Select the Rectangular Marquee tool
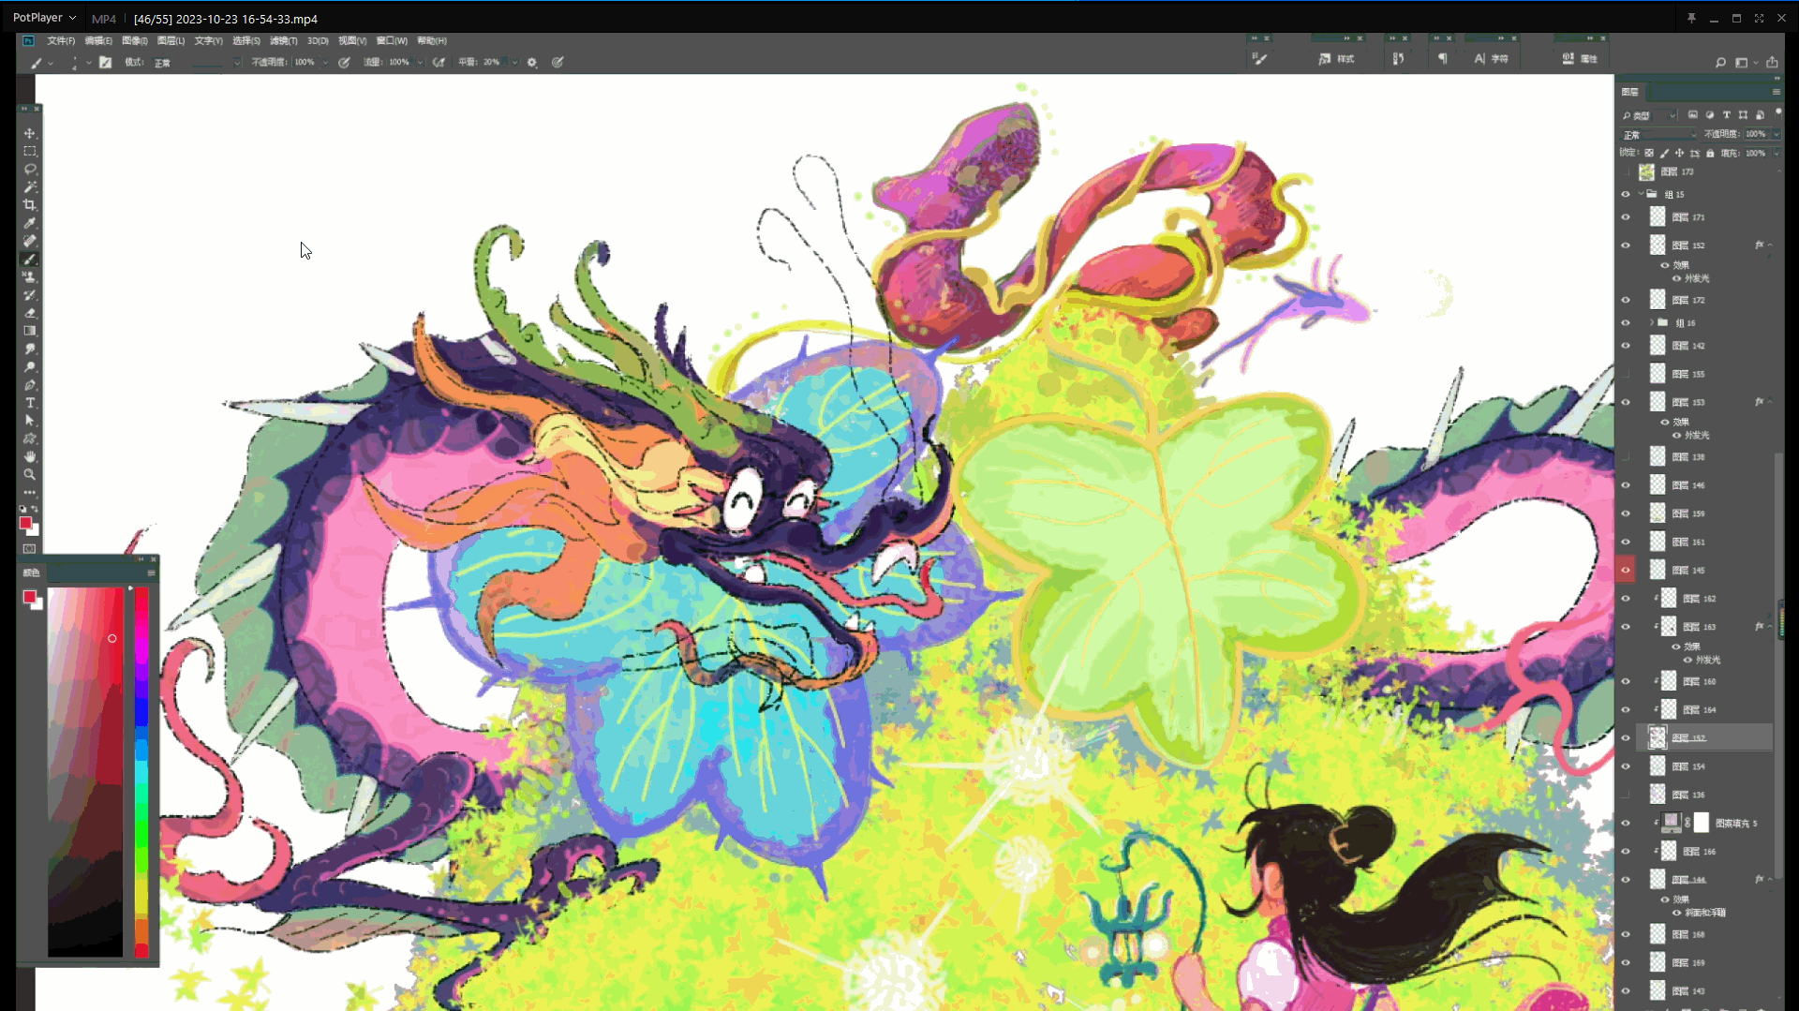The image size is (1799, 1011). (30, 151)
